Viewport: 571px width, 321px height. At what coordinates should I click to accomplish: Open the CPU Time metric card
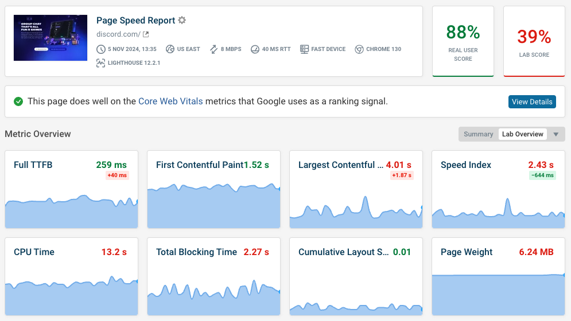[x=71, y=277]
